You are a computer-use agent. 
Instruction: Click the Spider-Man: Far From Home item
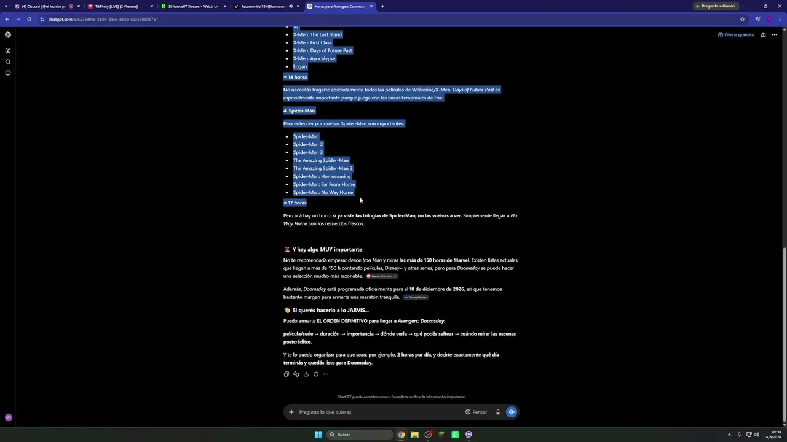[324, 184]
